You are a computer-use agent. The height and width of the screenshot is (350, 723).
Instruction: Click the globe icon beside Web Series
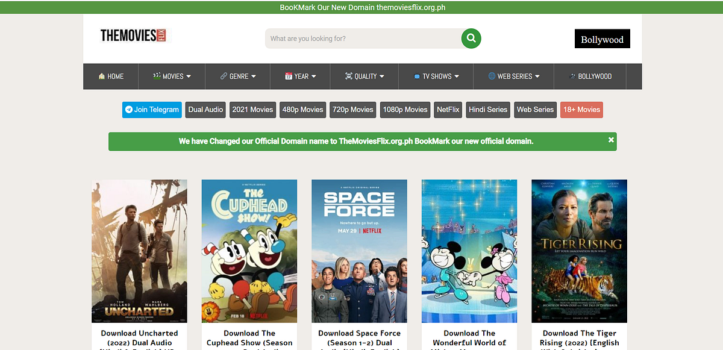(492, 77)
